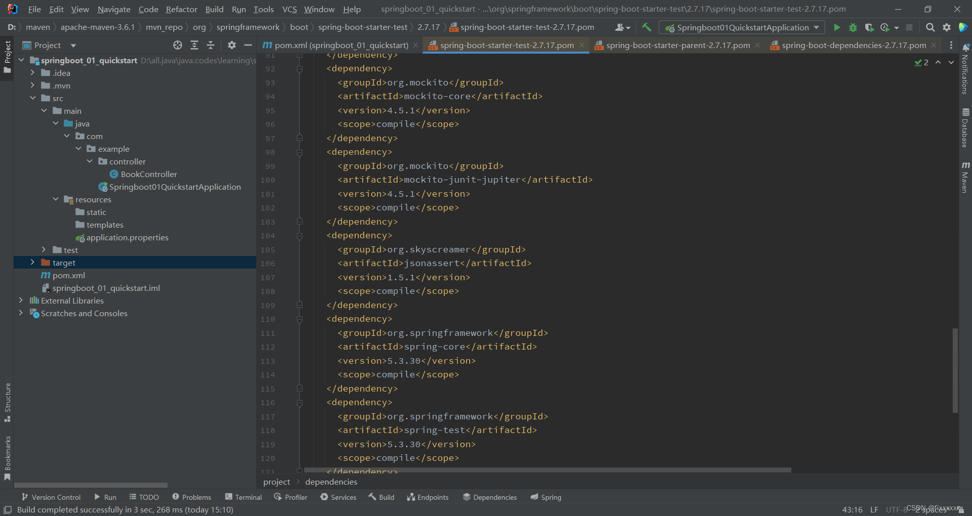Hide the Project tool window
Image resolution: width=972 pixels, height=516 pixels.
[248, 45]
